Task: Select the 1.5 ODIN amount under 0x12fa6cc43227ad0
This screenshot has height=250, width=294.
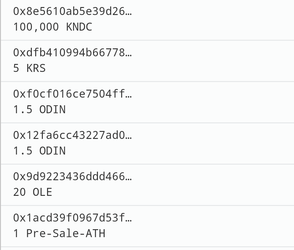Action: [x=39, y=151]
